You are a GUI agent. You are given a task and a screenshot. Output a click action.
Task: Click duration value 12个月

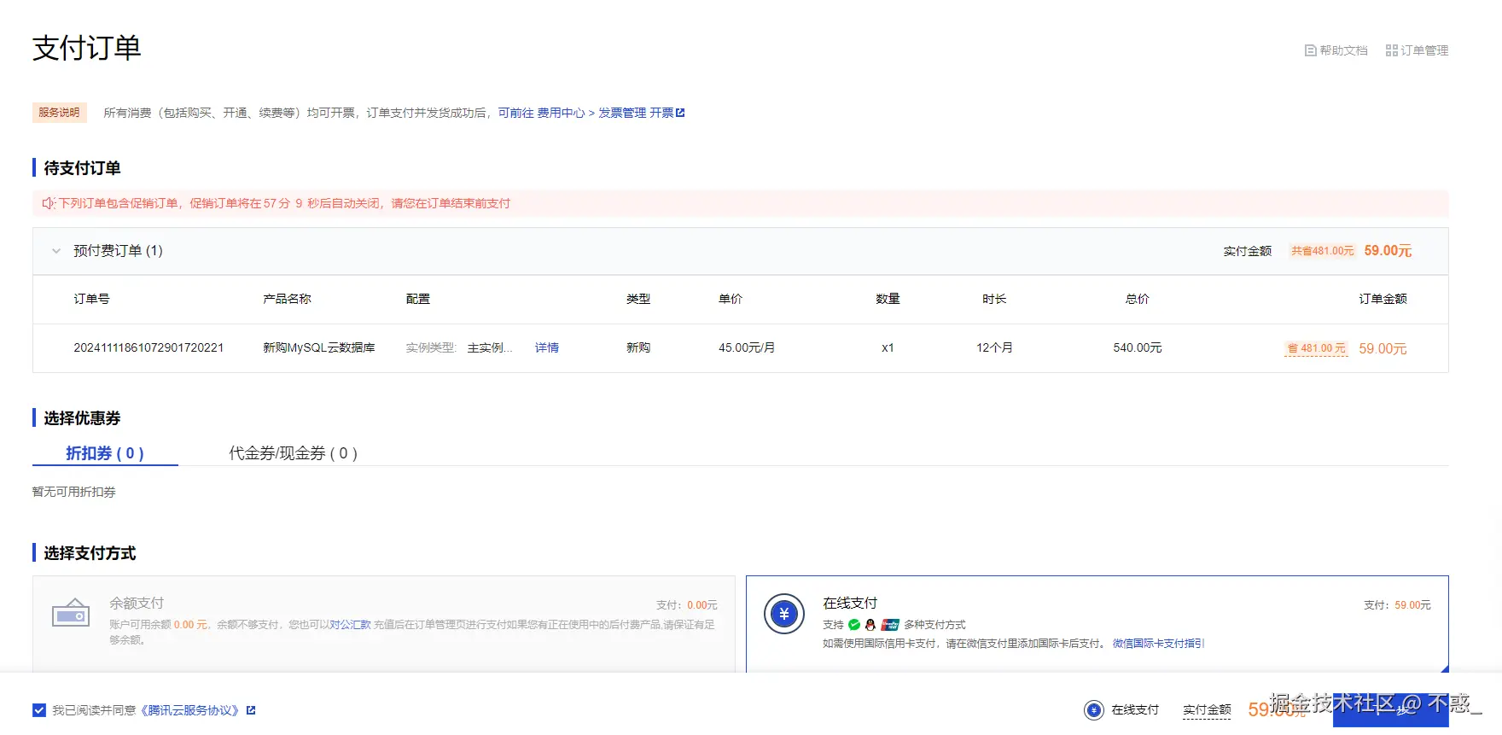994,347
